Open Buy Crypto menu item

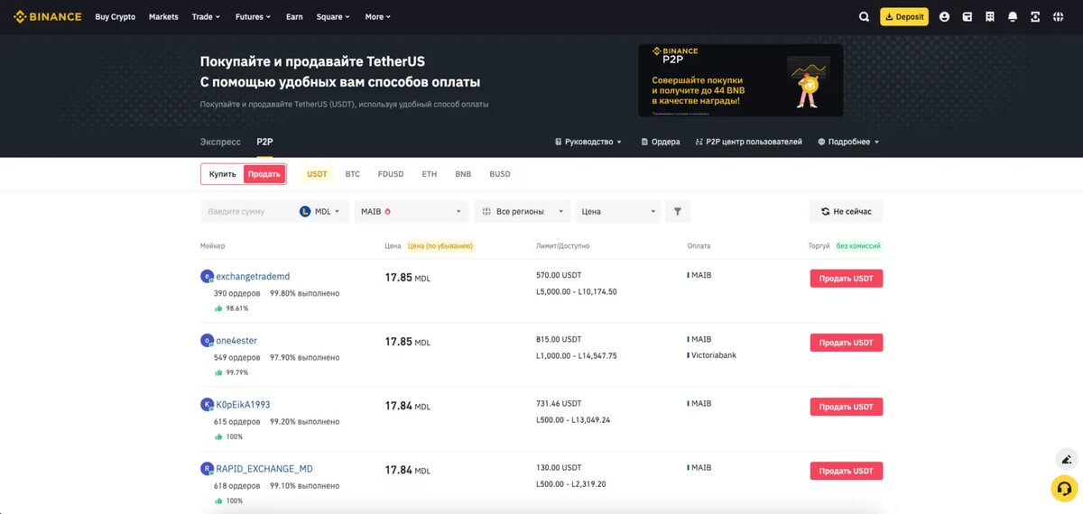point(116,16)
